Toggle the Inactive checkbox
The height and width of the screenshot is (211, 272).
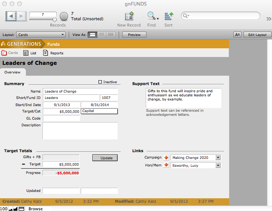100,82
